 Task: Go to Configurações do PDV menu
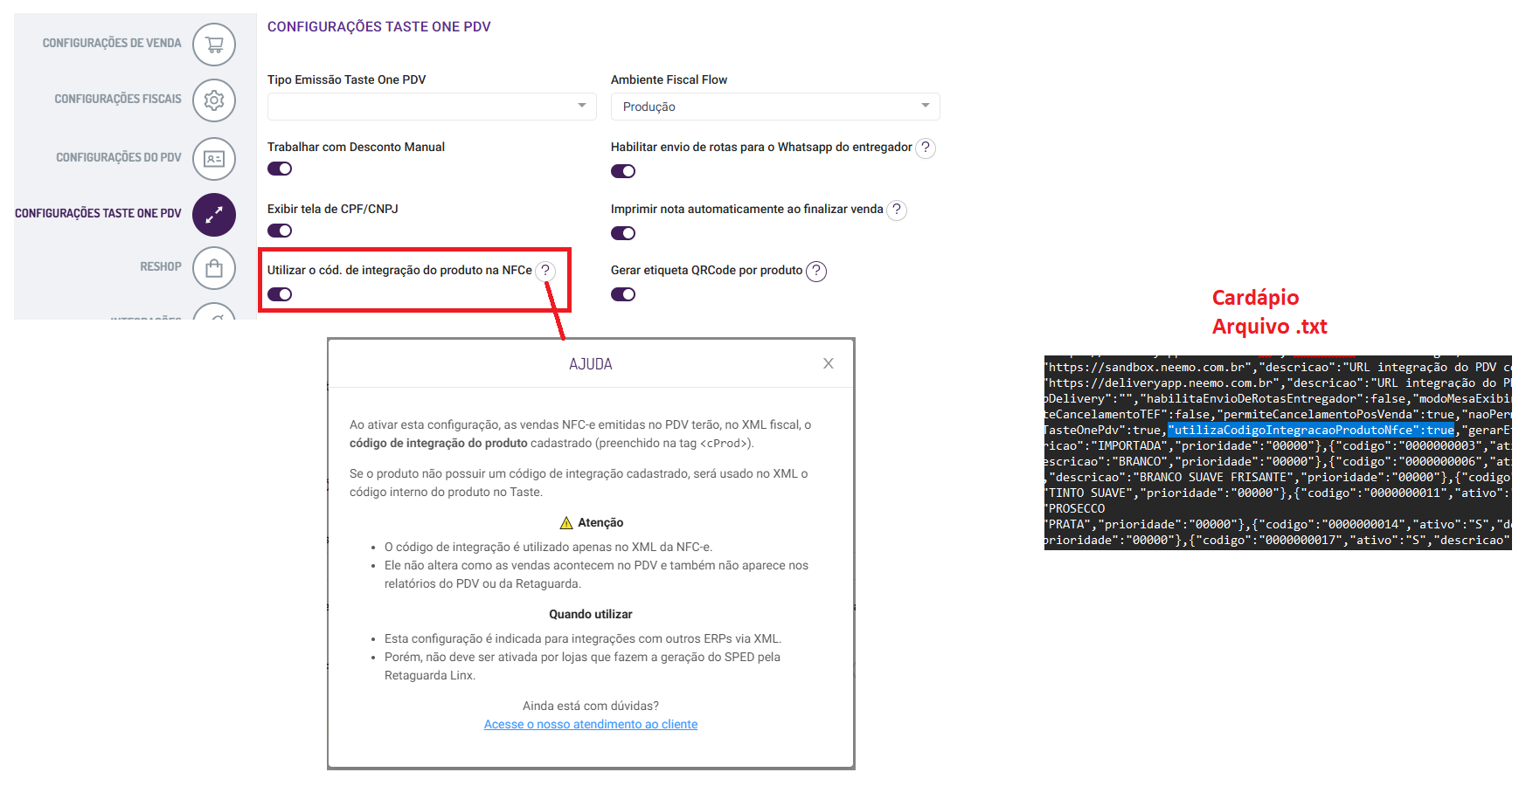coord(119,158)
